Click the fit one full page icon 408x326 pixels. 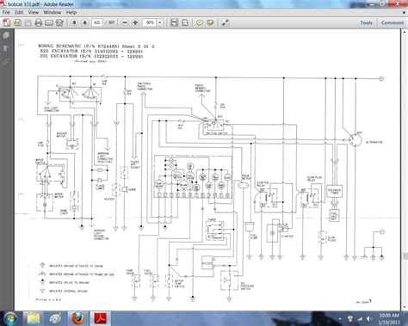pyautogui.click(x=185, y=22)
